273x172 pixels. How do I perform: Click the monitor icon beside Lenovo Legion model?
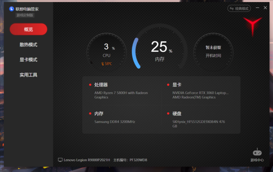[x=60, y=160]
